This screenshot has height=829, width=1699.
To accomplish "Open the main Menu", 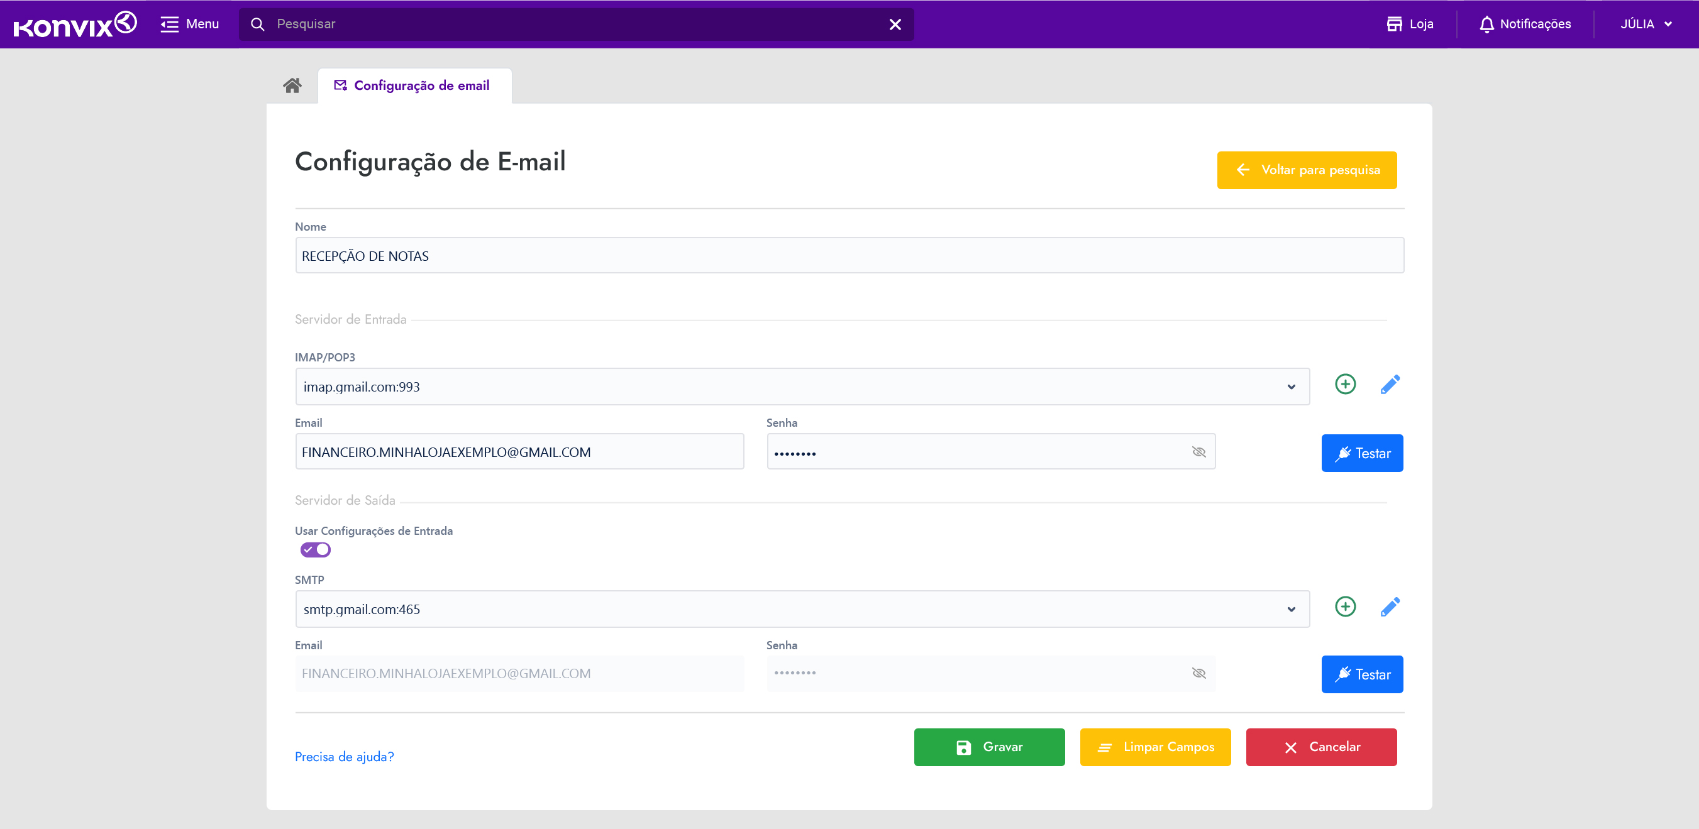I will pos(190,25).
